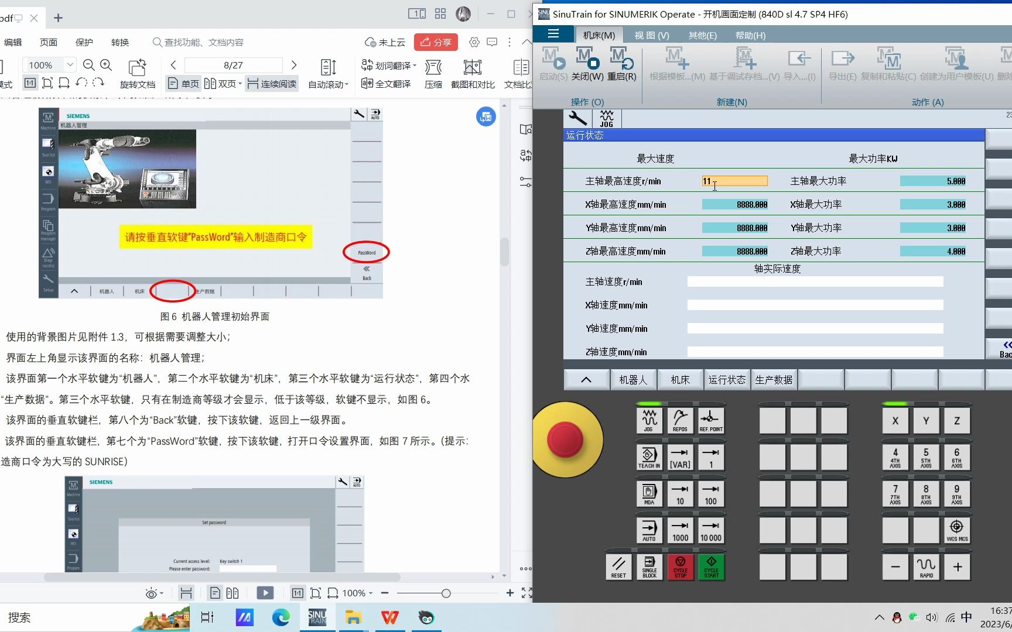Screen dimensions: 1012x632
Task: Click the red emergency stop button
Action: click(565, 439)
